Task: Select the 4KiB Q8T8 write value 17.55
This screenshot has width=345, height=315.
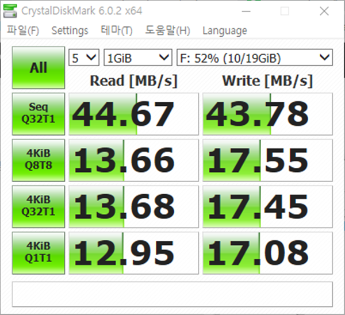Action: coord(267,160)
